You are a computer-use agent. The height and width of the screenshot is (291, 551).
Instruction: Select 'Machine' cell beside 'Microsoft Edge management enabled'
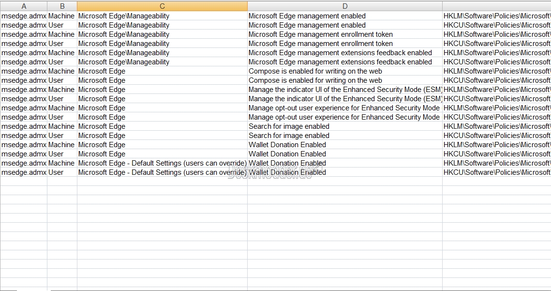click(x=62, y=16)
